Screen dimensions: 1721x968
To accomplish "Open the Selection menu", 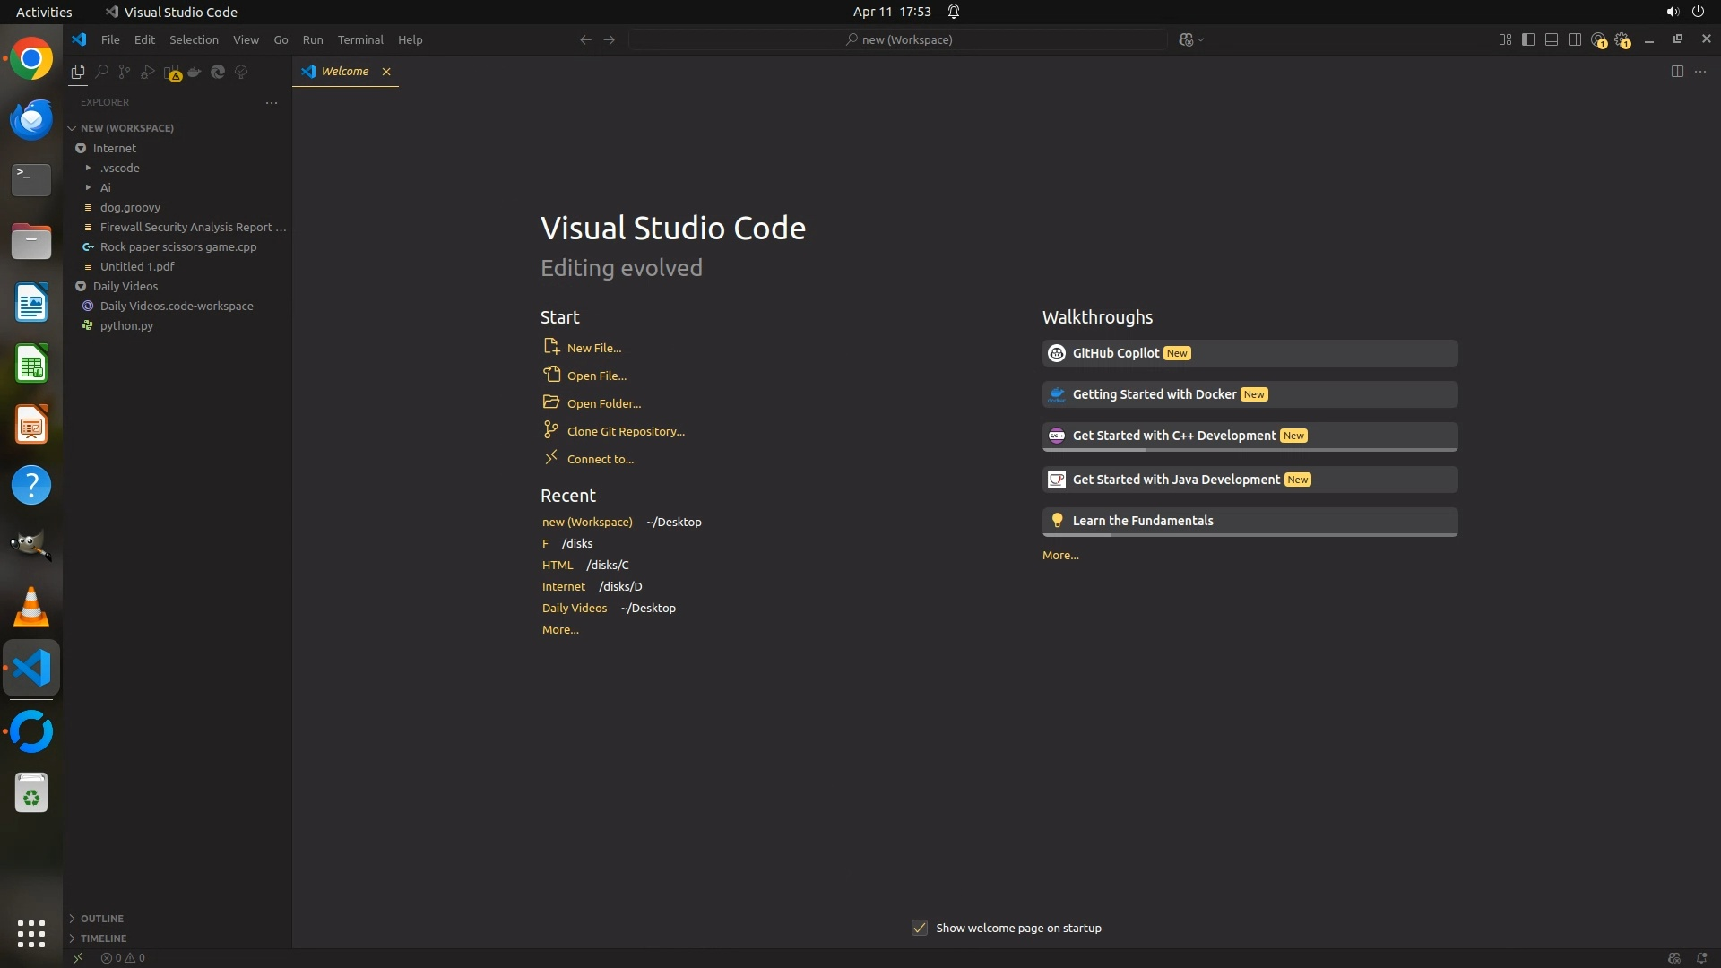I will tap(194, 39).
